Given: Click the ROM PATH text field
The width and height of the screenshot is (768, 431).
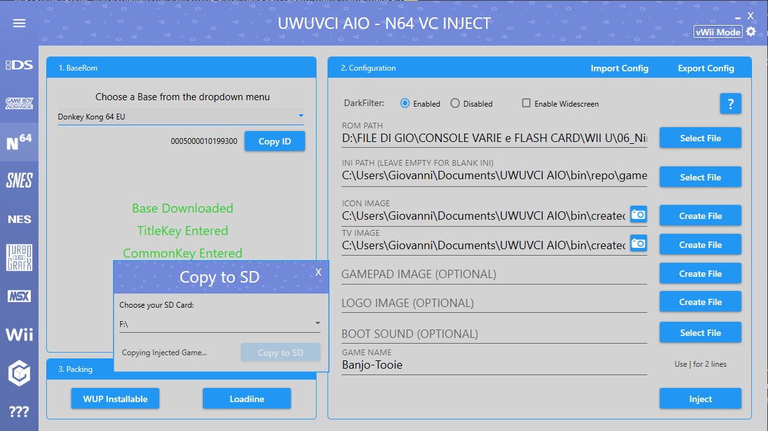Looking at the screenshot, I should tap(494, 139).
